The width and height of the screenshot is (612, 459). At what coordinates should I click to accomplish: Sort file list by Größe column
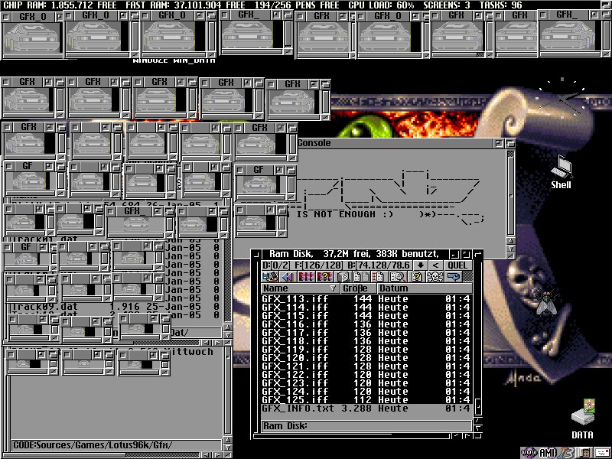359,288
